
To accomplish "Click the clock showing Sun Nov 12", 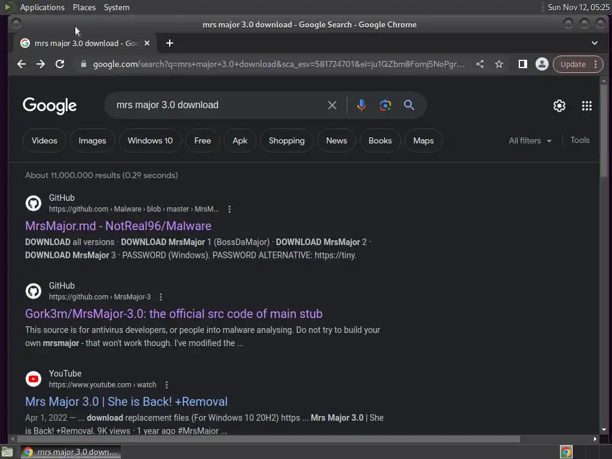I will (x=578, y=7).
